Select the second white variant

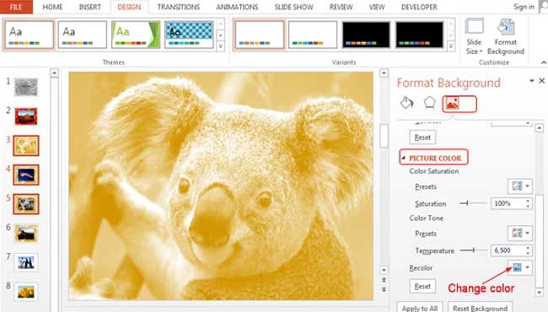[x=313, y=35]
